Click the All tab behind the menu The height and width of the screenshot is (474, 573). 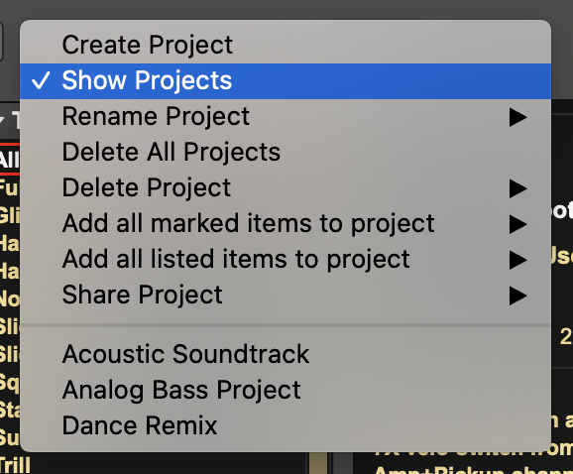coord(10,160)
